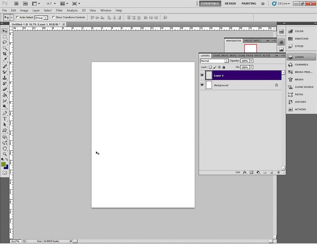Select the Dodge tool
This screenshot has width=317, height=244.
coord(5,106)
